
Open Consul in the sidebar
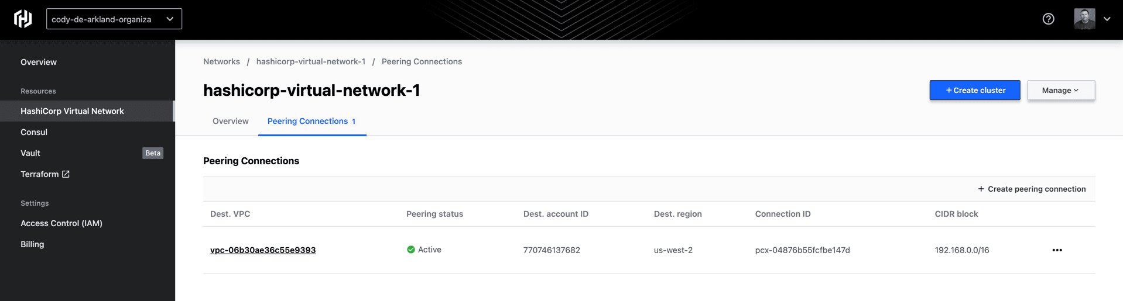pyautogui.click(x=34, y=132)
